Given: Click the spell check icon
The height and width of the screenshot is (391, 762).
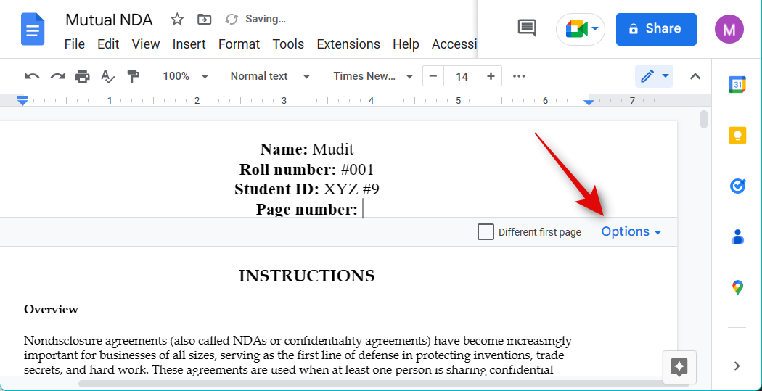Looking at the screenshot, I should (107, 76).
